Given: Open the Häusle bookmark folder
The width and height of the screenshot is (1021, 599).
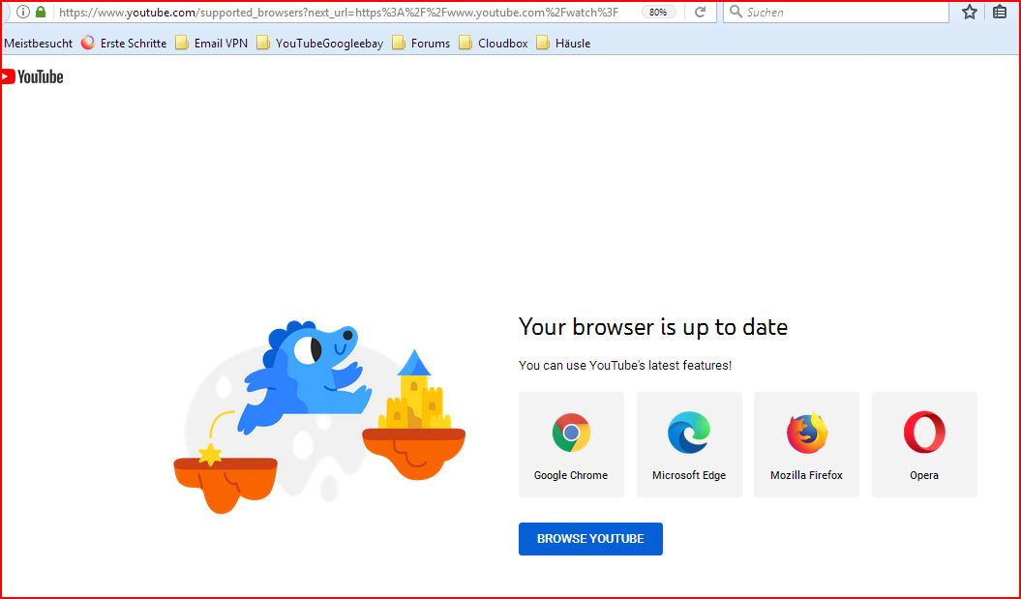Looking at the screenshot, I should (x=563, y=43).
